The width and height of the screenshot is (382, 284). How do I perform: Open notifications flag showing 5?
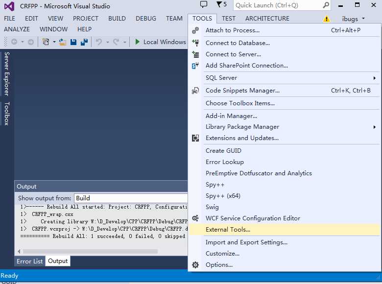pyautogui.click(x=221, y=4)
